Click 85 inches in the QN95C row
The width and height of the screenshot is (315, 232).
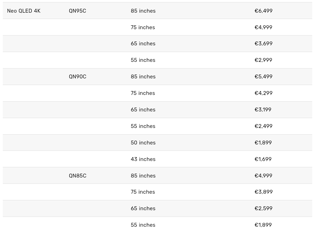(143, 11)
